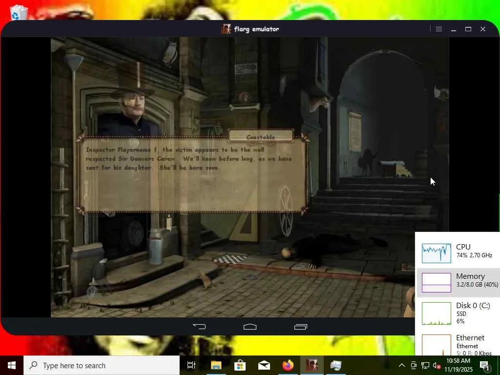
Task: Open the Windows Start menu
Action: [x=12, y=365]
